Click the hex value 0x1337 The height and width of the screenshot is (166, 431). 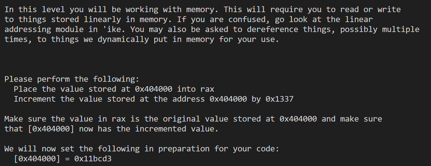click(x=279, y=99)
